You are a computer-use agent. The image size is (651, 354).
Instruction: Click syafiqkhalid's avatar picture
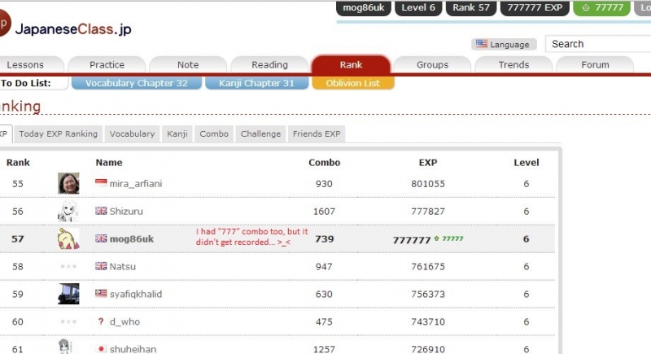point(68,294)
